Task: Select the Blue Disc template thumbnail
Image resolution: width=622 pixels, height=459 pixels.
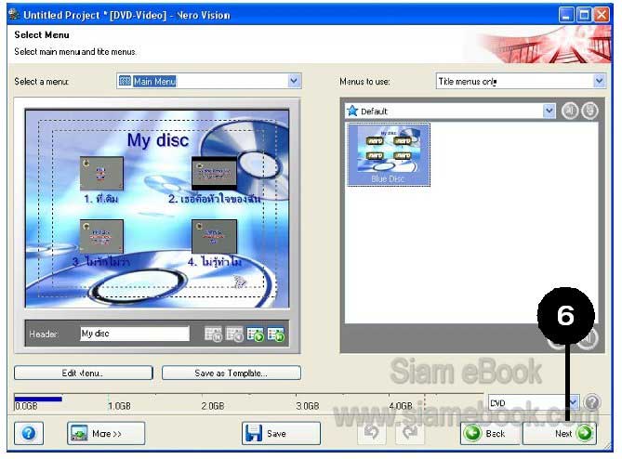Action: 389,154
